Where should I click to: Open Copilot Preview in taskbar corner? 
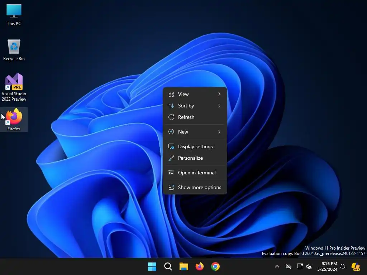356,266
